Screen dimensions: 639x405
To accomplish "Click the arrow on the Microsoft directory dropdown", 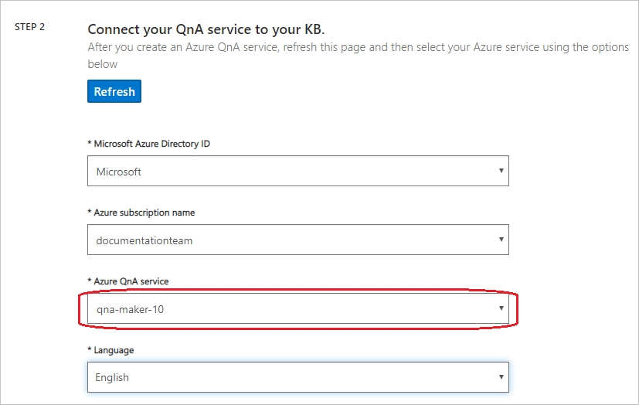I will pyautogui.click(x=501, y=171).
